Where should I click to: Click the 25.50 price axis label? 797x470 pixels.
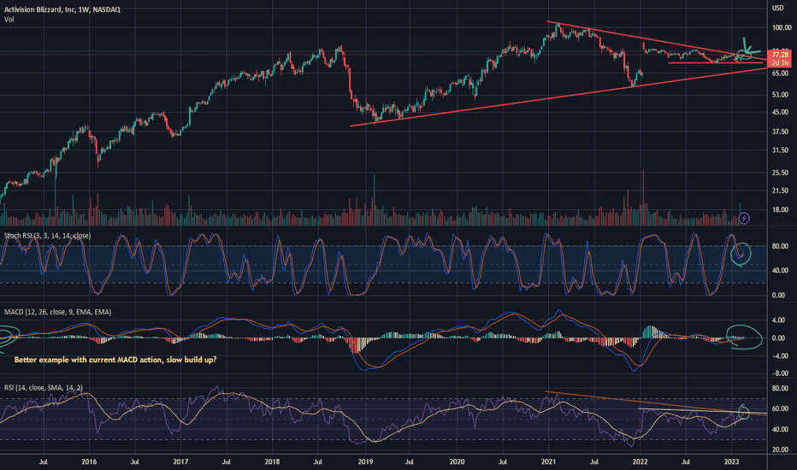pos(780,173)
